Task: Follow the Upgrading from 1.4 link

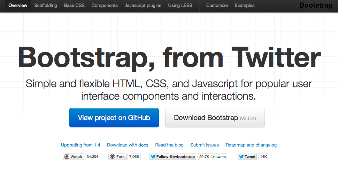Action: pos(80,145)
